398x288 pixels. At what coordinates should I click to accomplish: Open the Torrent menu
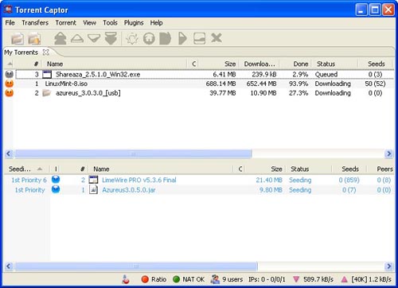pyautogui.click(x=65, y=23)
